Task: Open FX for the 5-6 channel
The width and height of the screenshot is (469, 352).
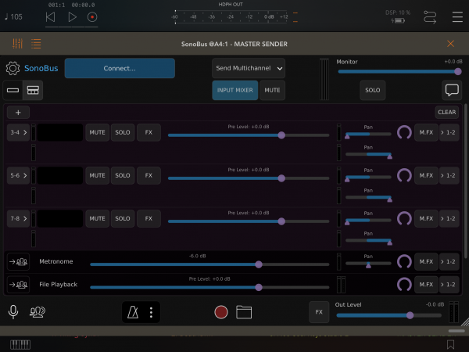Action: coord(149,175)
